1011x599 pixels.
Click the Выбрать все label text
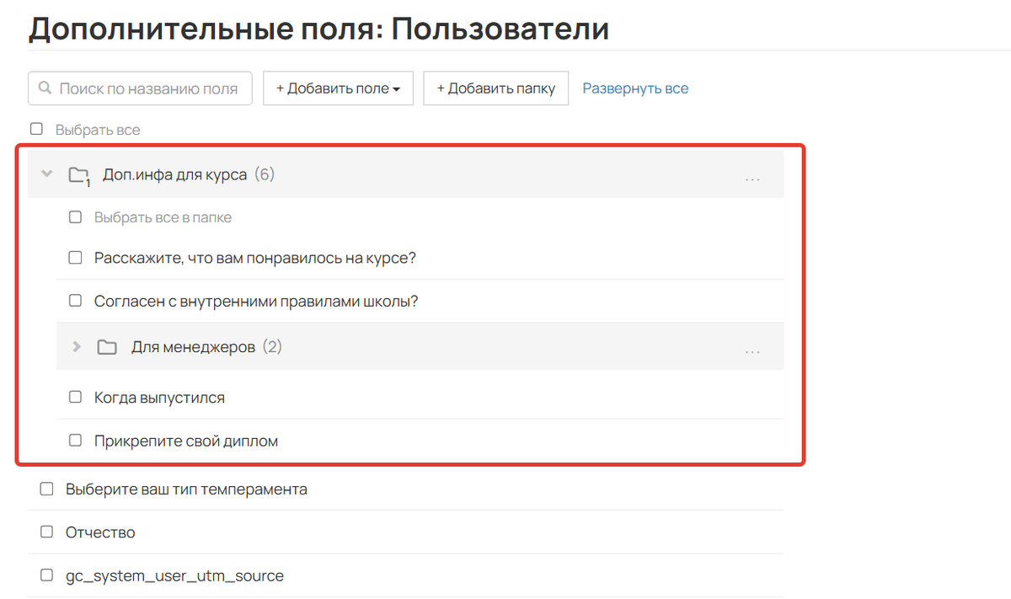point(98,130)
